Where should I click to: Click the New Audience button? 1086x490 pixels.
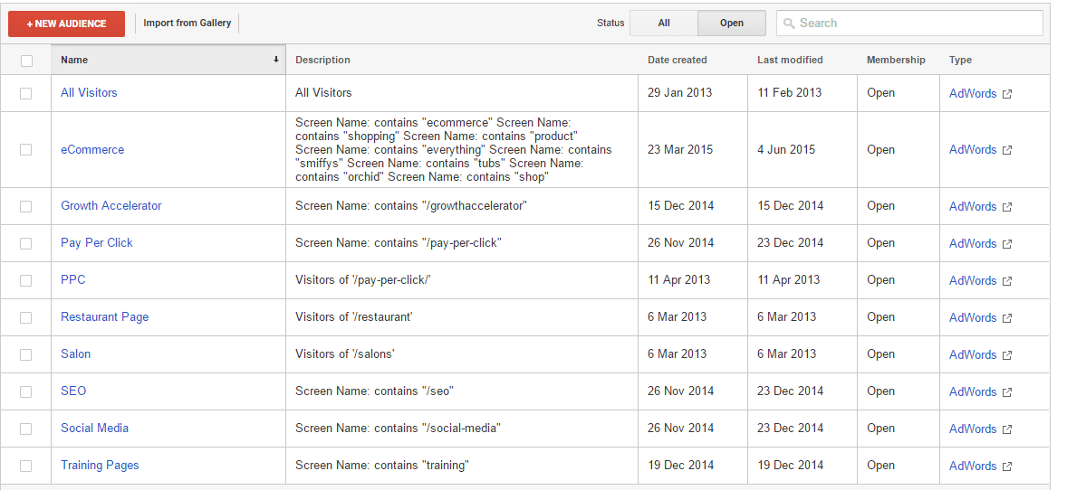tap(66, 24)
